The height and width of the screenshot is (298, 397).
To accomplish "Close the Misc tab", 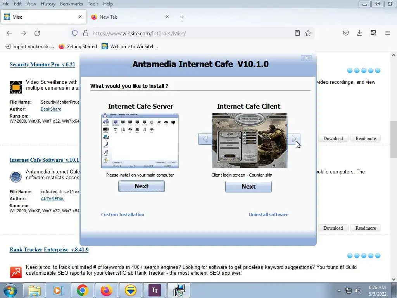I will click(x=80, y=17).
